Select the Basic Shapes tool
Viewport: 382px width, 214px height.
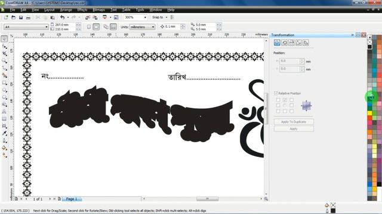point(4,105)
